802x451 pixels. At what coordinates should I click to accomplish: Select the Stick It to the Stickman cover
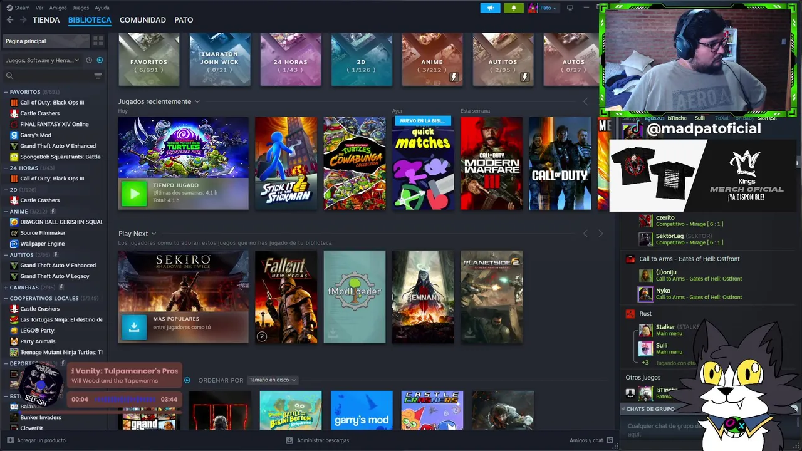click(x=286, y=163)
